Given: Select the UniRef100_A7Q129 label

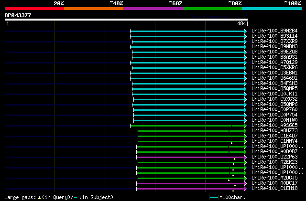Looking at the screenshot, I should [274, 63].
